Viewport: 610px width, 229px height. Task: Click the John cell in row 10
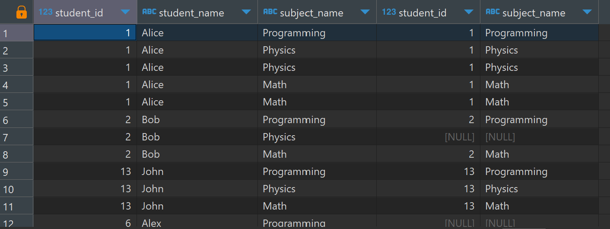(x=197, y=189)
